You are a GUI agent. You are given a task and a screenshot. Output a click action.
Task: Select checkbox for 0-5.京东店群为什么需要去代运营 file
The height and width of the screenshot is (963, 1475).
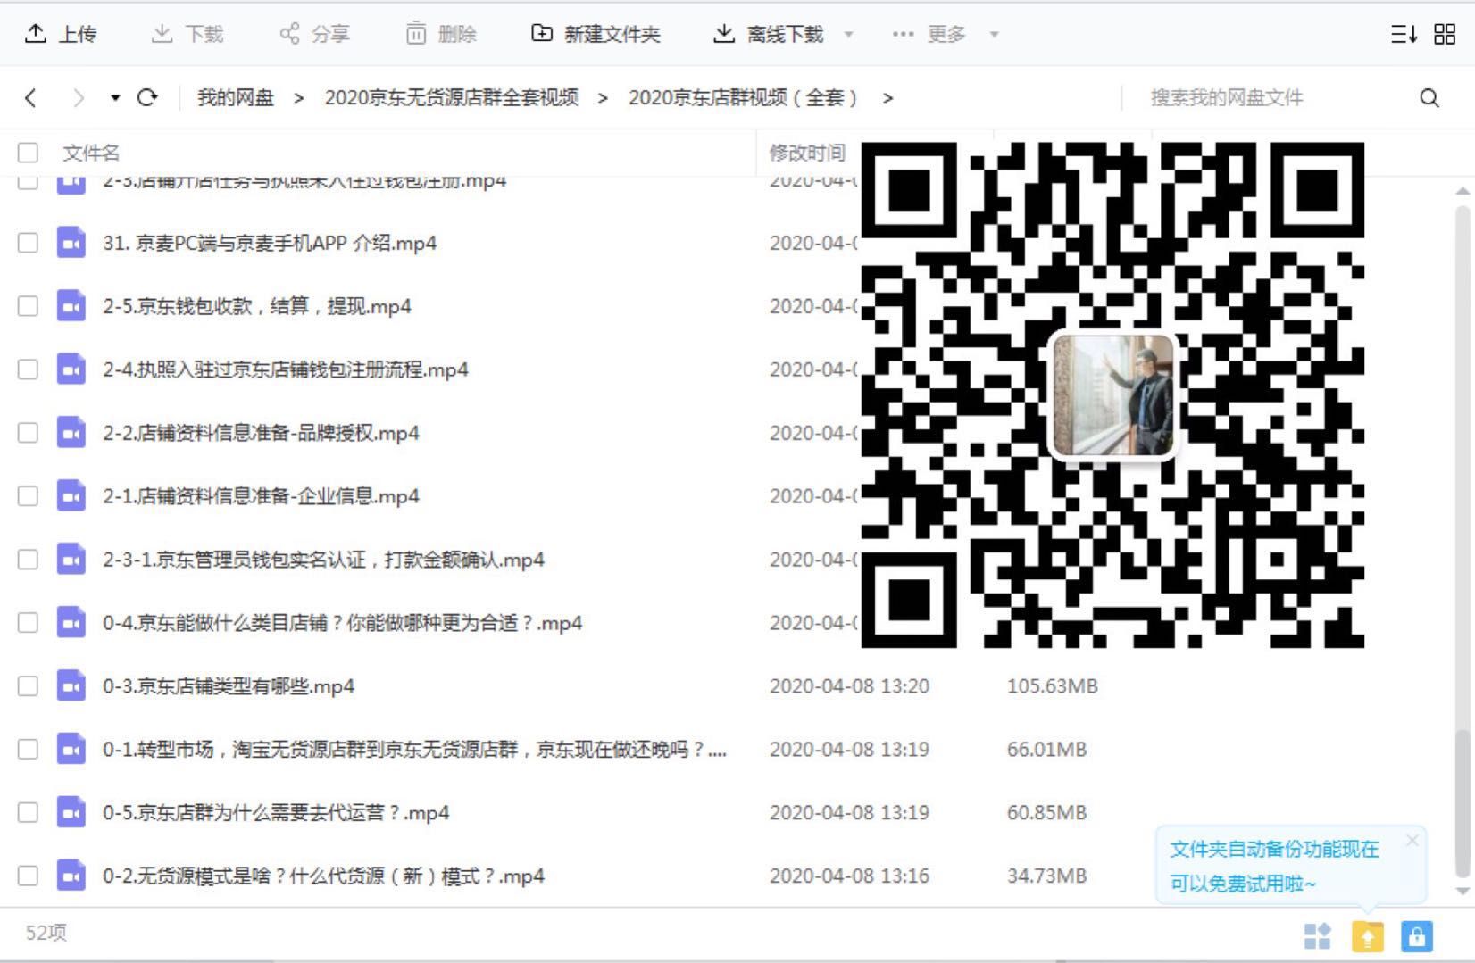tap(29, 812)
